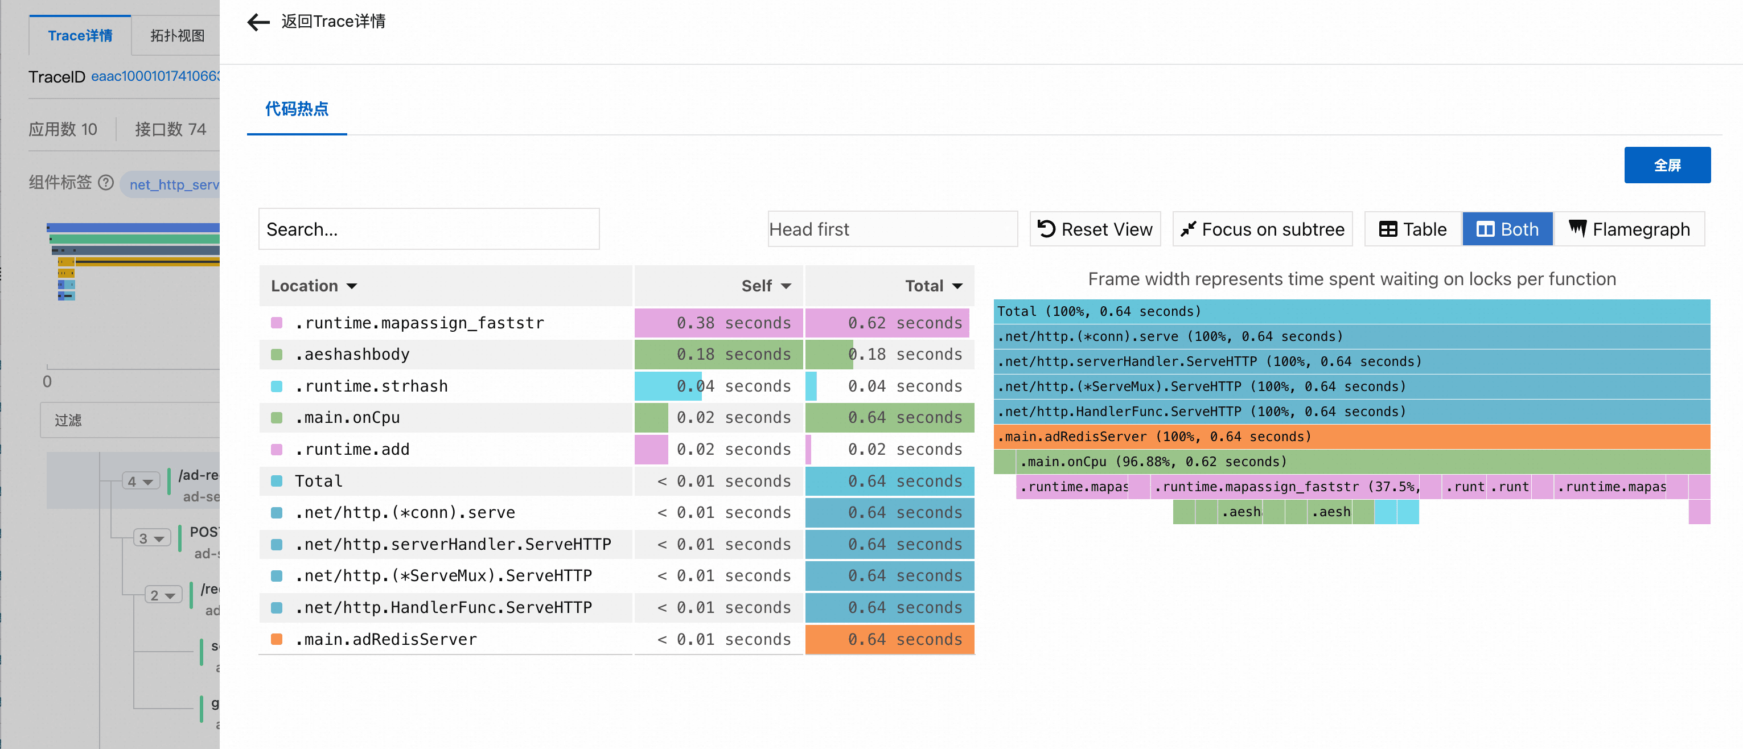The image size is (1743, 749).
Task: Collapse the tree node labeled 4
Action: pyautogui.click(x=141, y=481)
